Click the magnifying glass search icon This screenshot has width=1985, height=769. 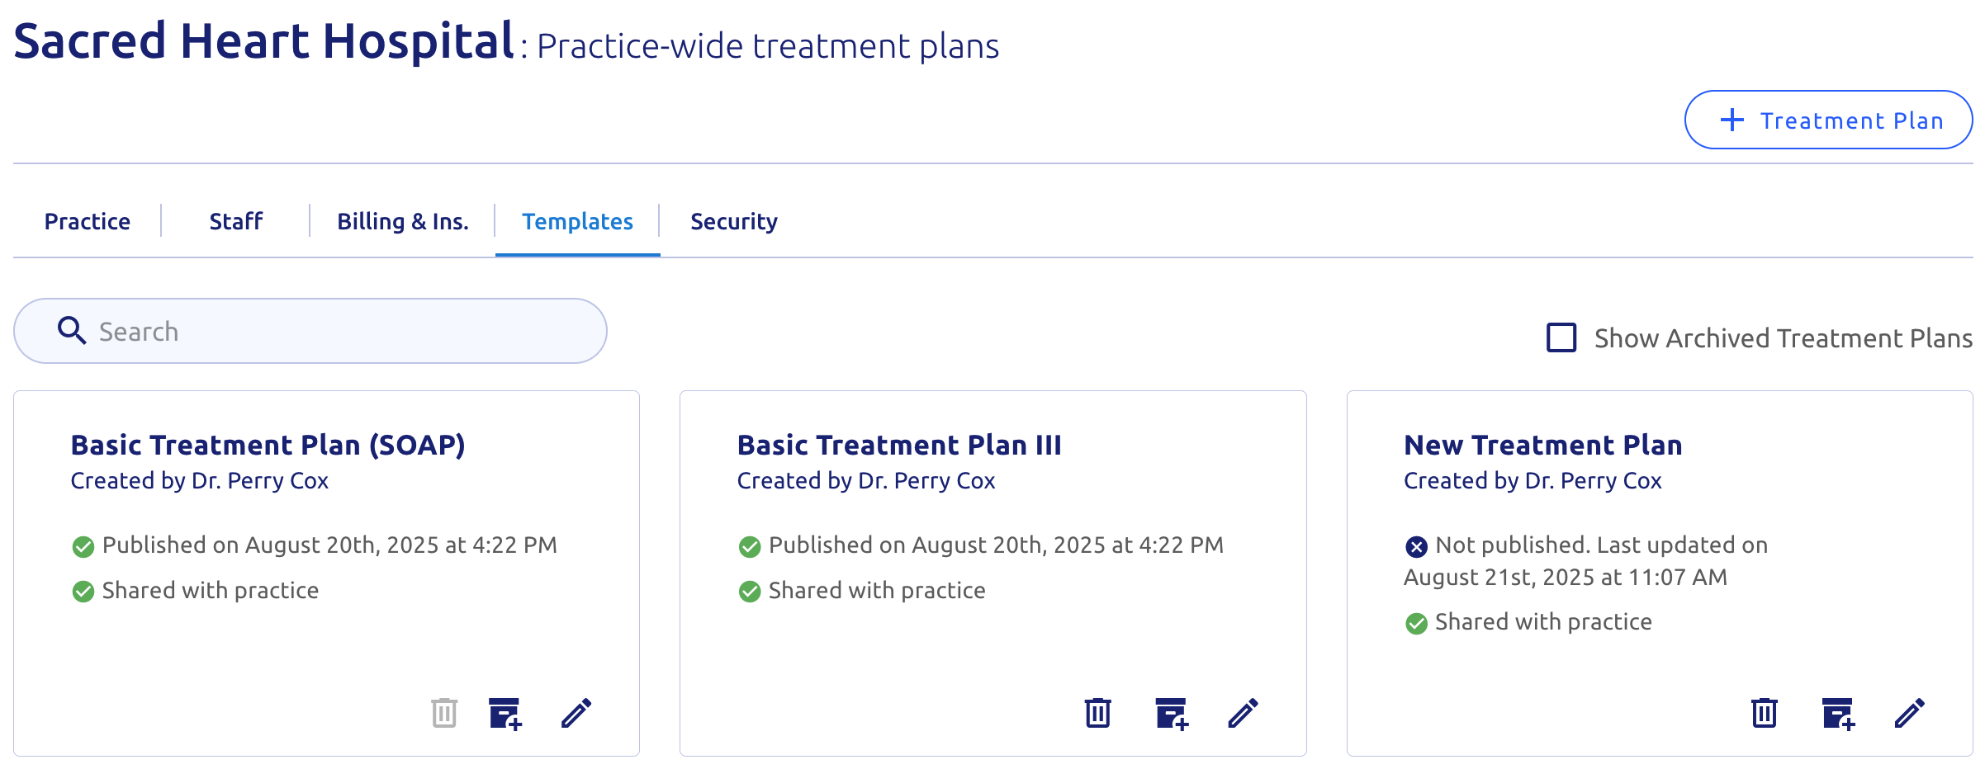(x=72, y=331)
